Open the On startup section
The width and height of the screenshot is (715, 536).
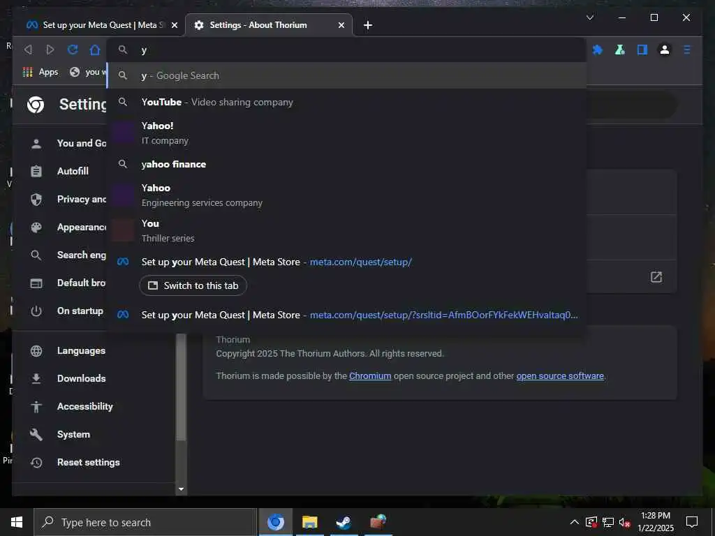pyautogui.click(x=68, y=311)
